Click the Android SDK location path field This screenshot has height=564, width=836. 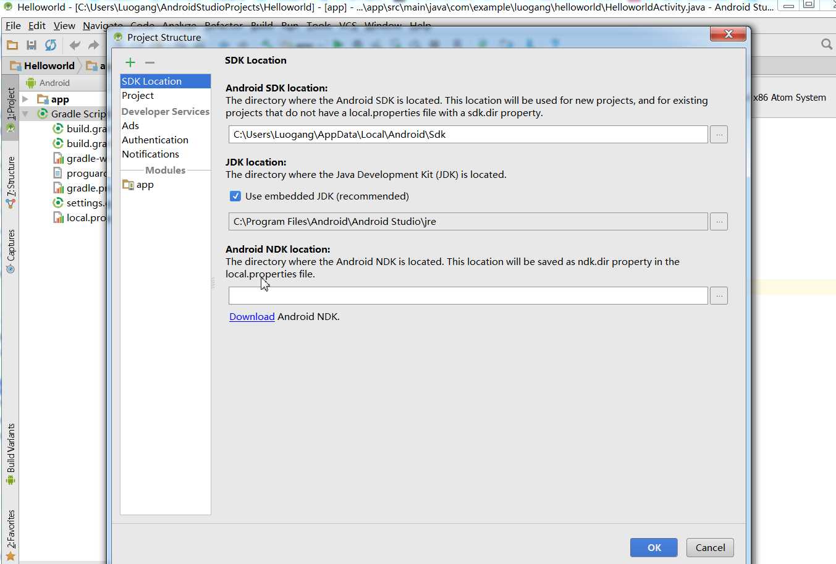point(468,135)
